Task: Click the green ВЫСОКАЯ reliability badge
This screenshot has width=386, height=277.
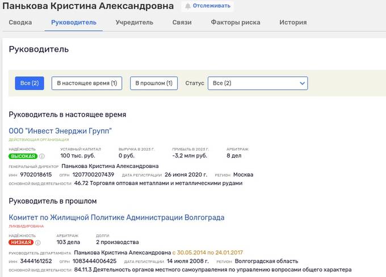Action: (x=23, y=156)
